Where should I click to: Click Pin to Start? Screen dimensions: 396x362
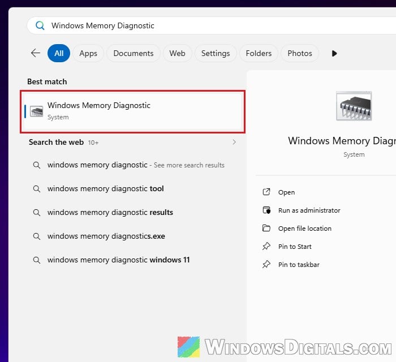[295, 247]
